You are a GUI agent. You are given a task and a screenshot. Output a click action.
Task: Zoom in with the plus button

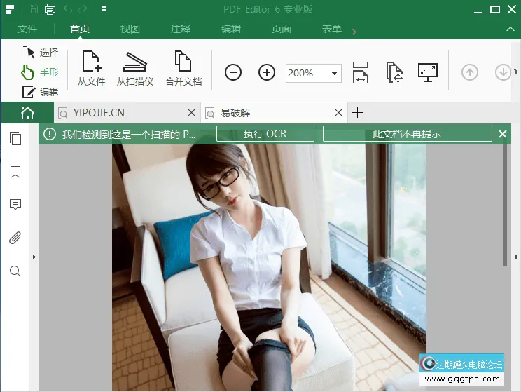267,72
